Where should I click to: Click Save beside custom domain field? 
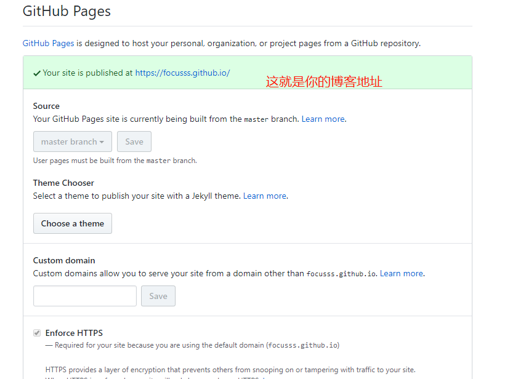coord(158,296)
